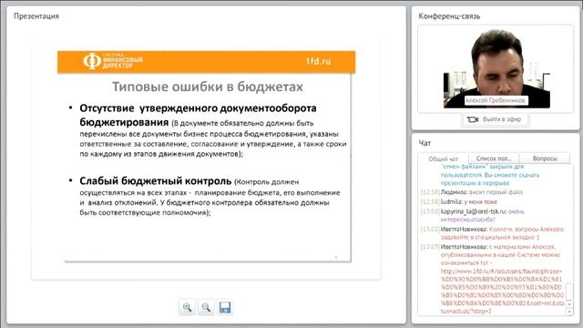
Task: Click the 'Чат' panel title
Action: click(424, 143)
